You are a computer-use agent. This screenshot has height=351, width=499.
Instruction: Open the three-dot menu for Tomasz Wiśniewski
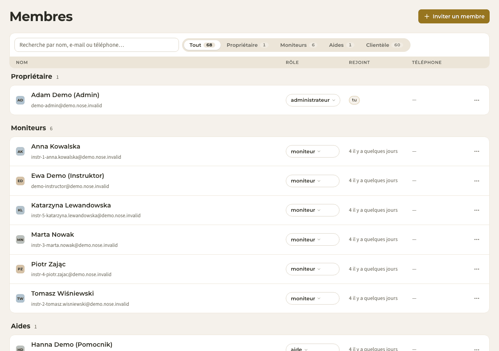tap(476, 298)
